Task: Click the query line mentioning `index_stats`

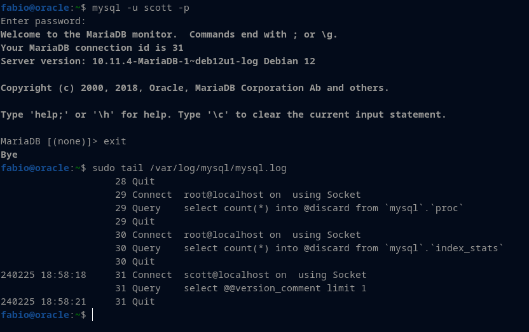Action: pos(343,248)
